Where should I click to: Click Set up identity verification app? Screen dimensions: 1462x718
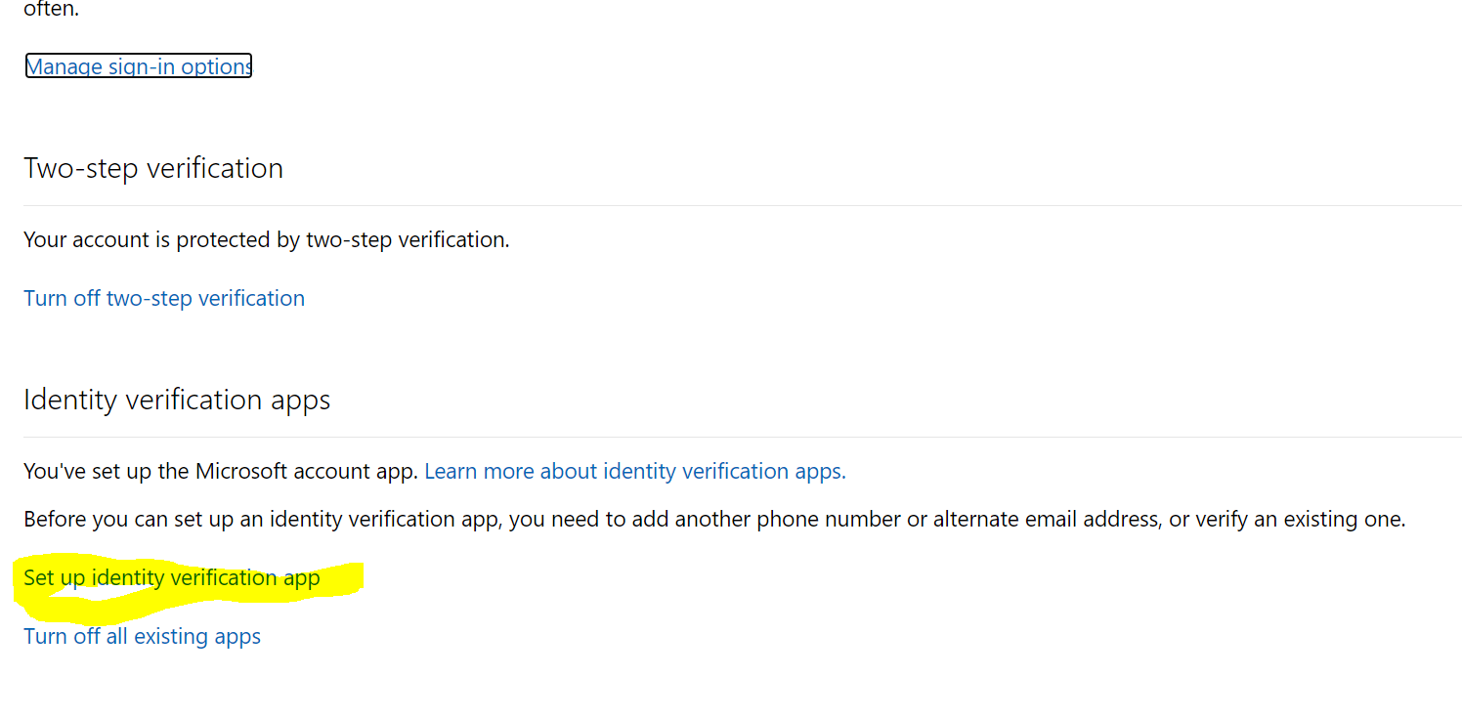[x=172, y=577]
